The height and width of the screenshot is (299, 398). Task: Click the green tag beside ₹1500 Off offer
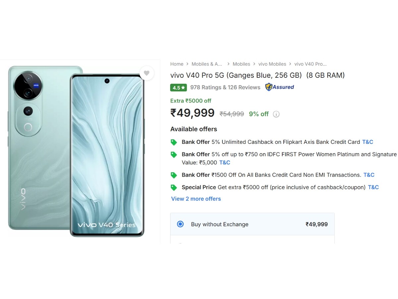(174, 175)
